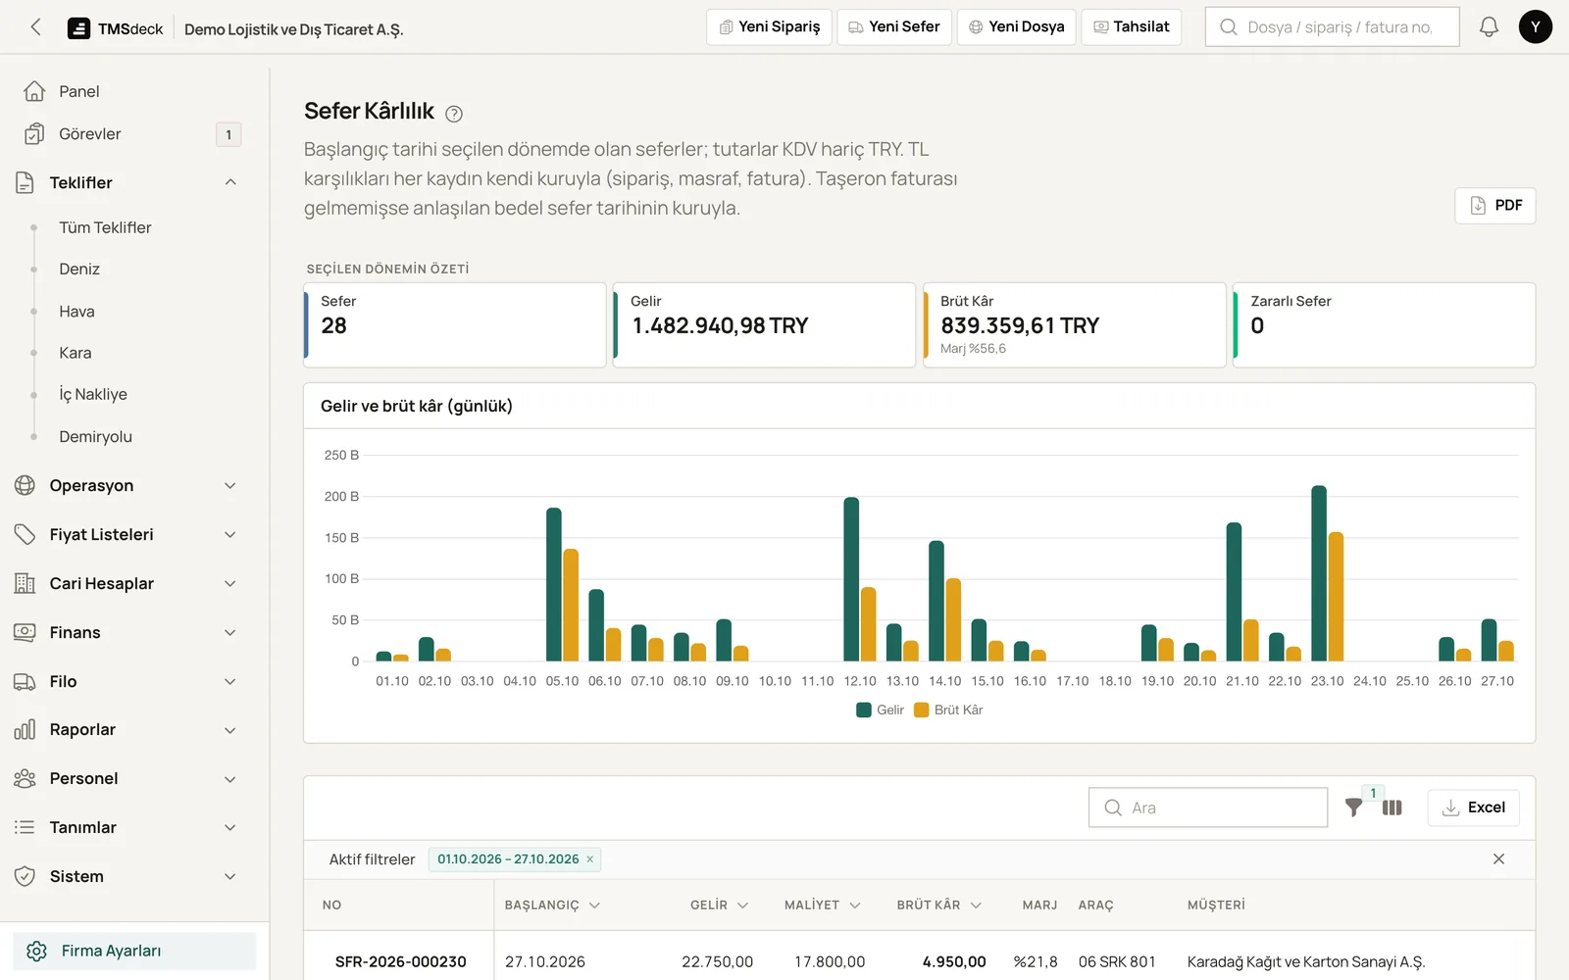Click the Filo truck icon

25,681
